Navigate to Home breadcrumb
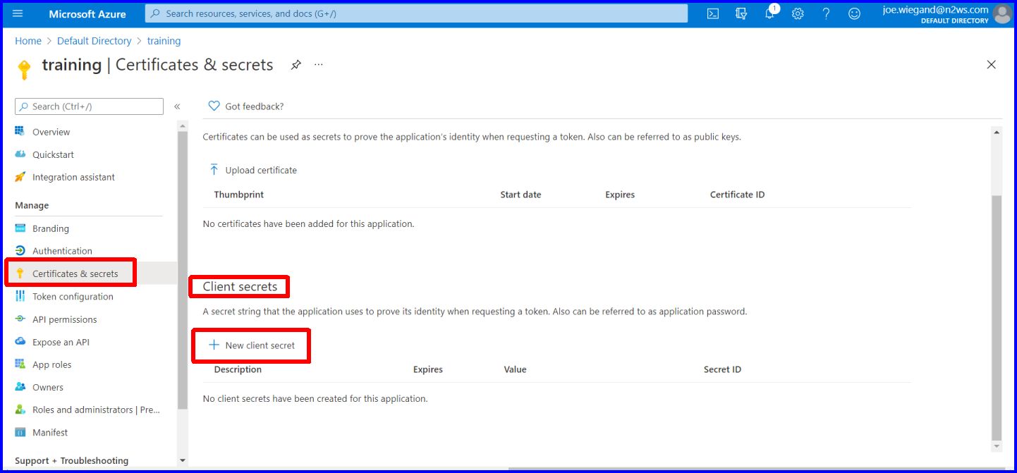The width and height of the screenshot is (1017, 473). click(28, 41)
